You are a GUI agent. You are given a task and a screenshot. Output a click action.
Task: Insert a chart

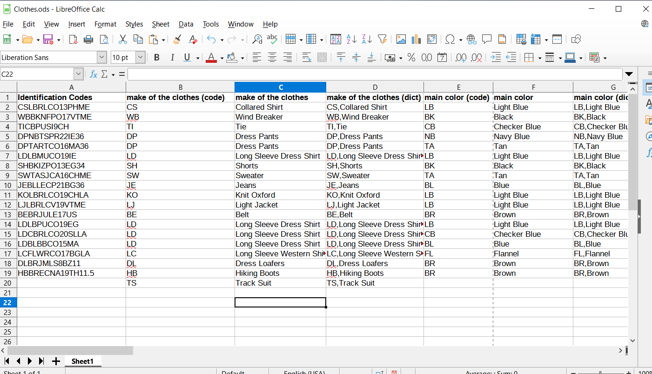(416, 40)
